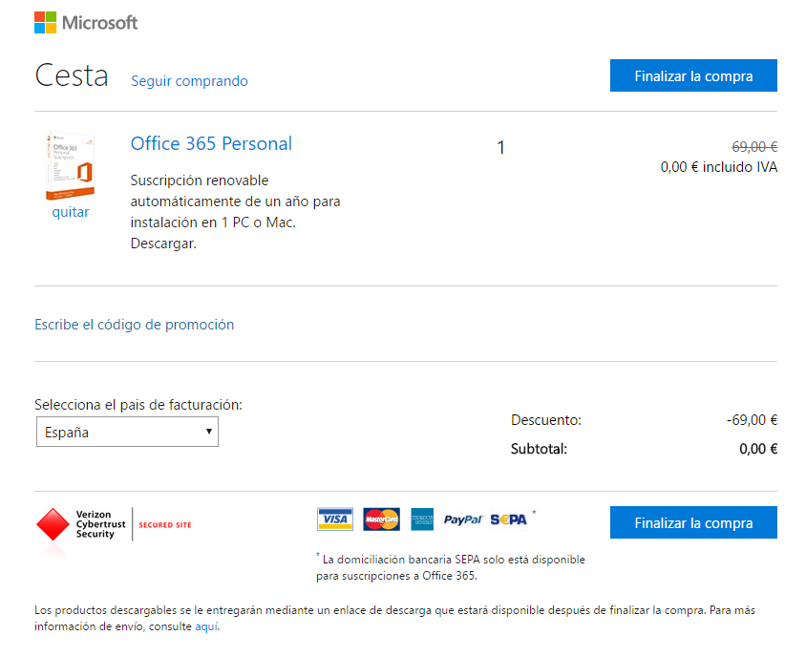Open the aquí shipping information link
The image size is (806, 657).
point(206,626)
